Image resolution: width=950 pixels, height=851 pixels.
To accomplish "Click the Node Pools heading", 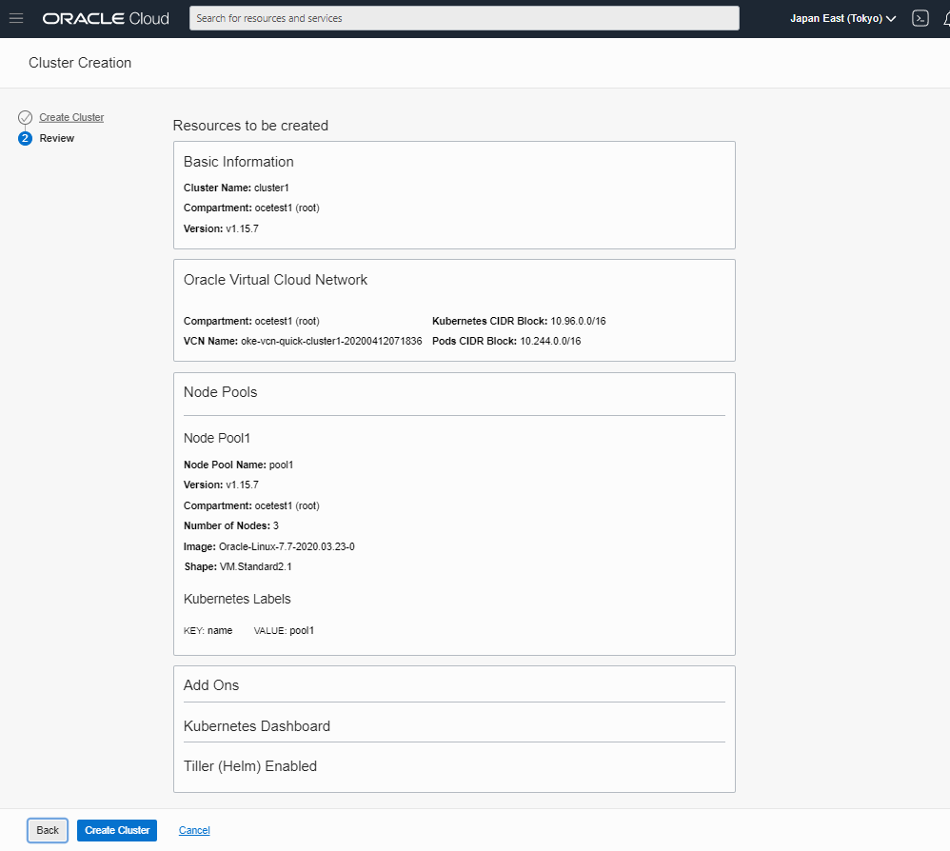I will click(221, 392).
